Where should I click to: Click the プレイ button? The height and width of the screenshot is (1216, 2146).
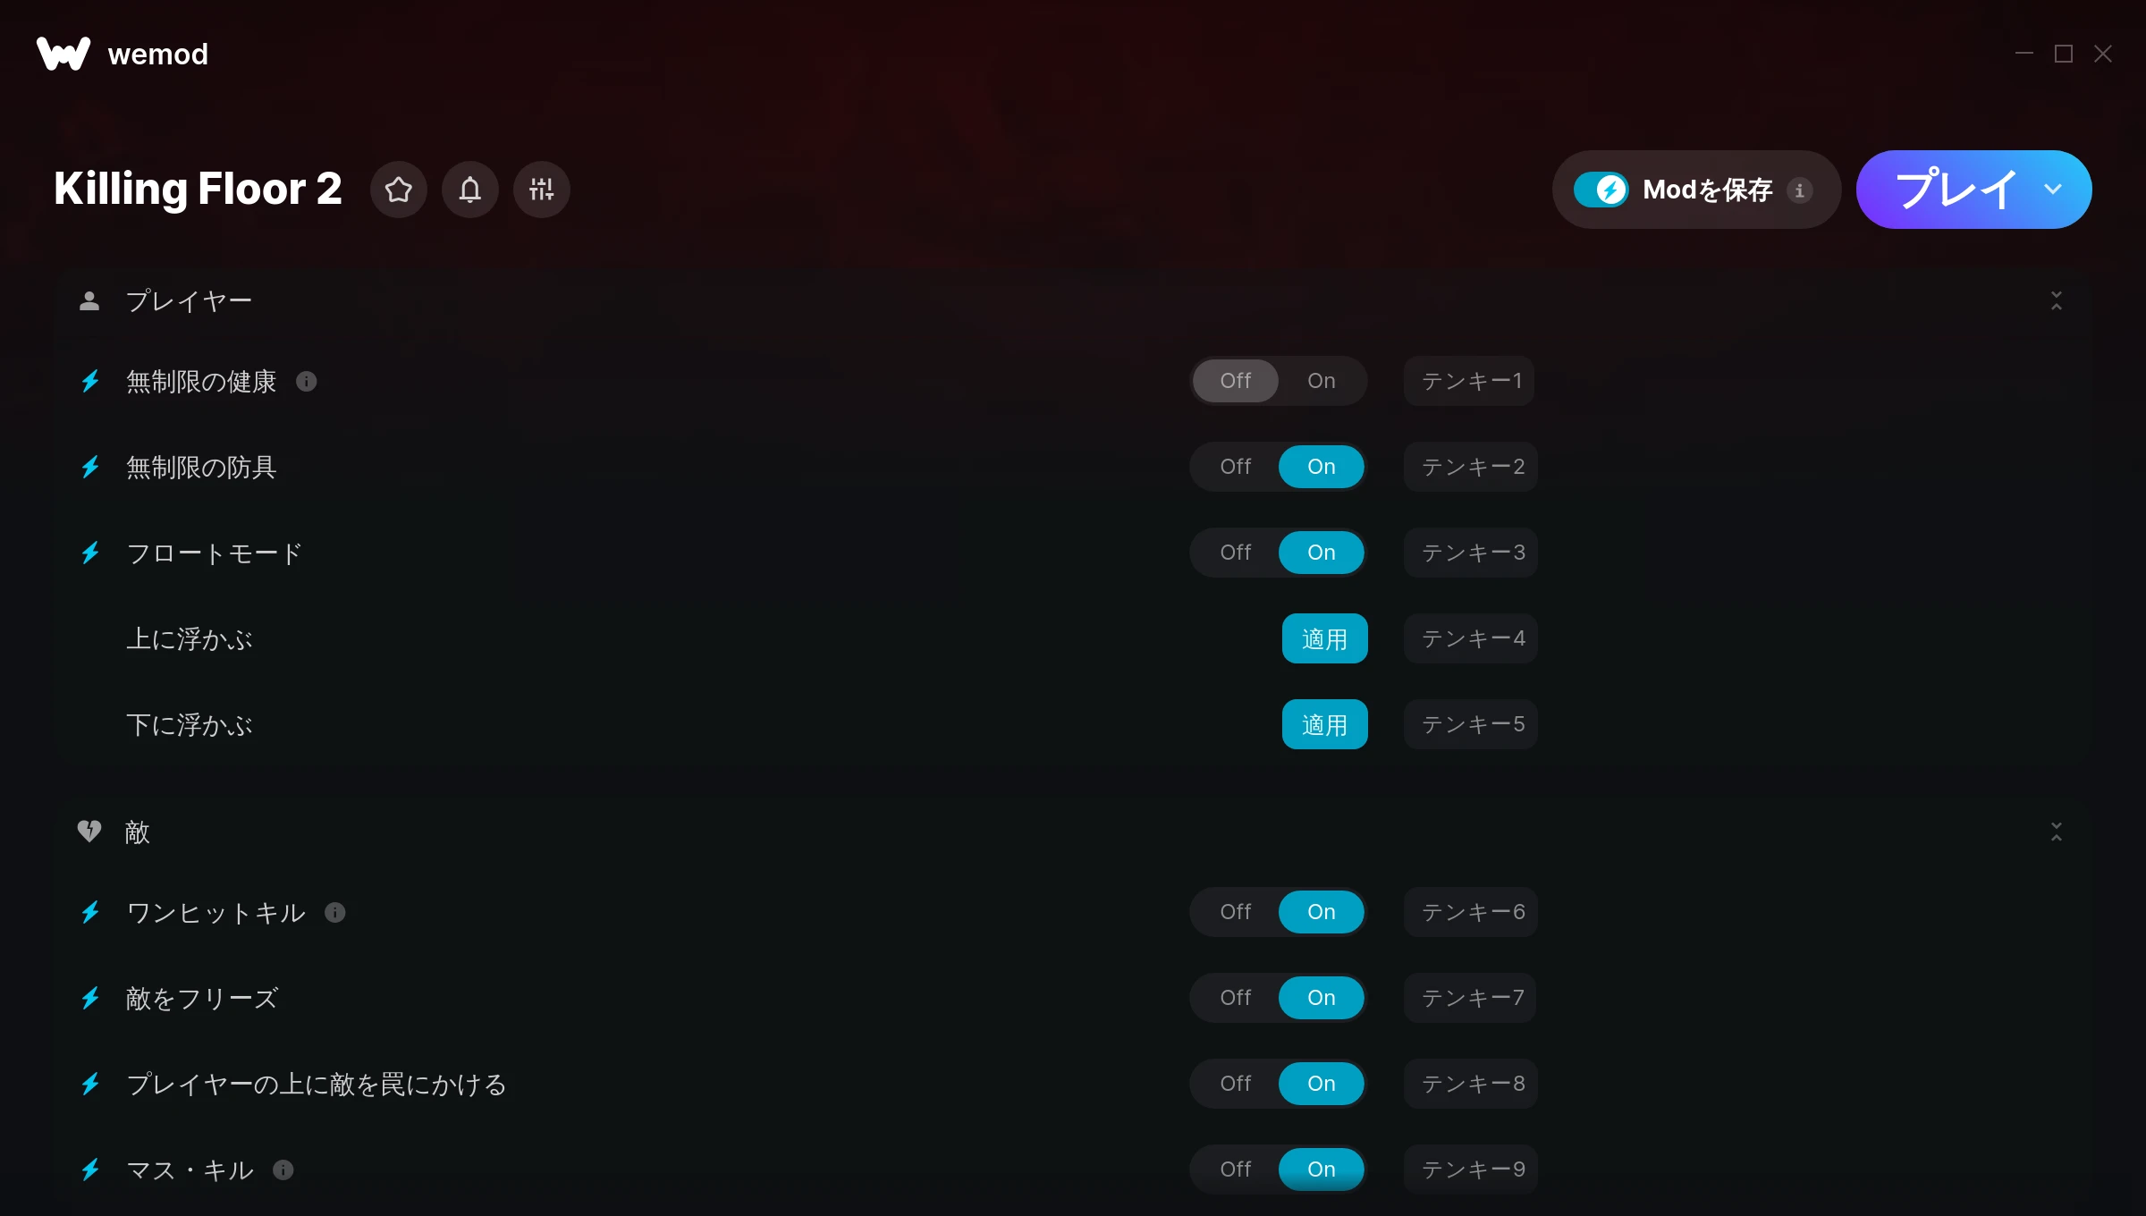pyautogui.click(x=1955, y=190)
